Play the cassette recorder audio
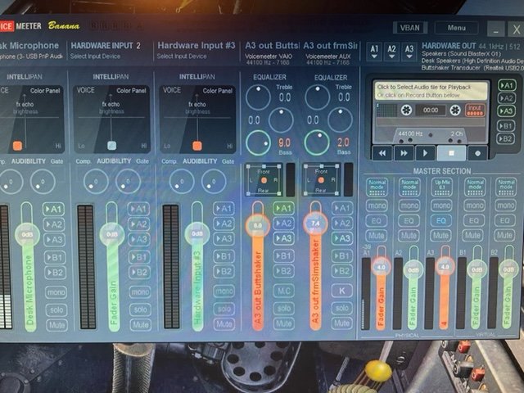The width and height of the screenshot is (524, 393). tap(425, 153)
